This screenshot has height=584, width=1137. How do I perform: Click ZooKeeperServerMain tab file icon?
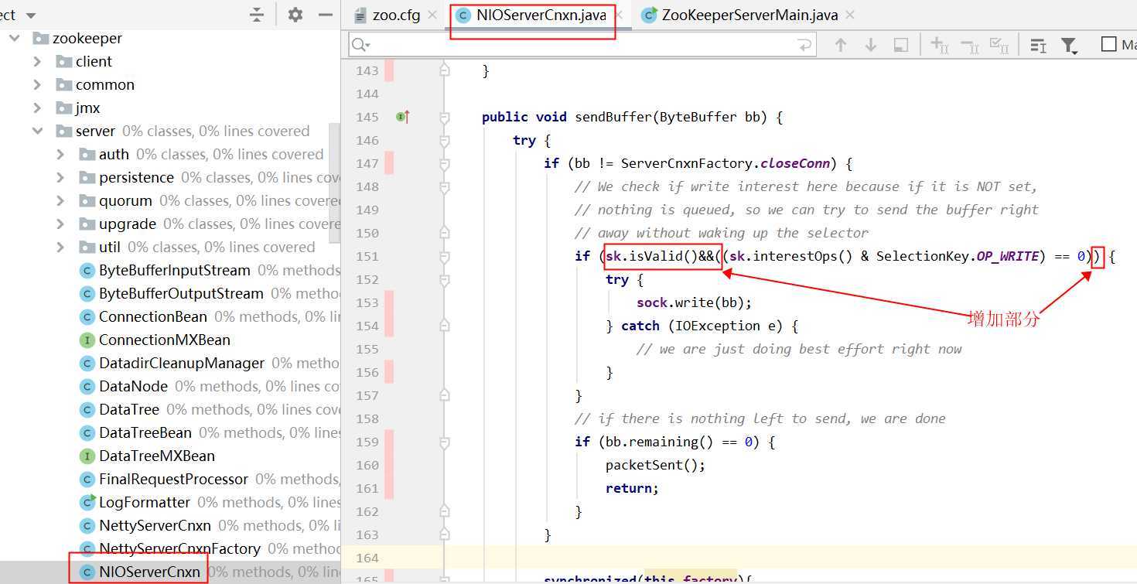pos(650,15)
